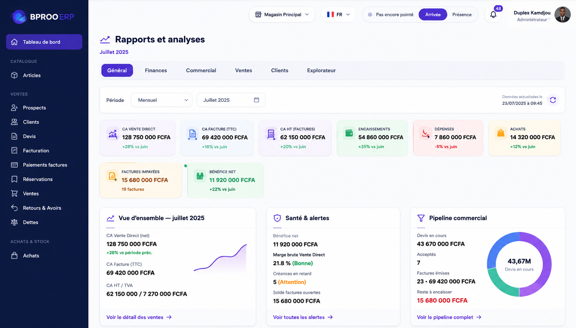Click the Prospects person icon in sidebar

(14, 108)
